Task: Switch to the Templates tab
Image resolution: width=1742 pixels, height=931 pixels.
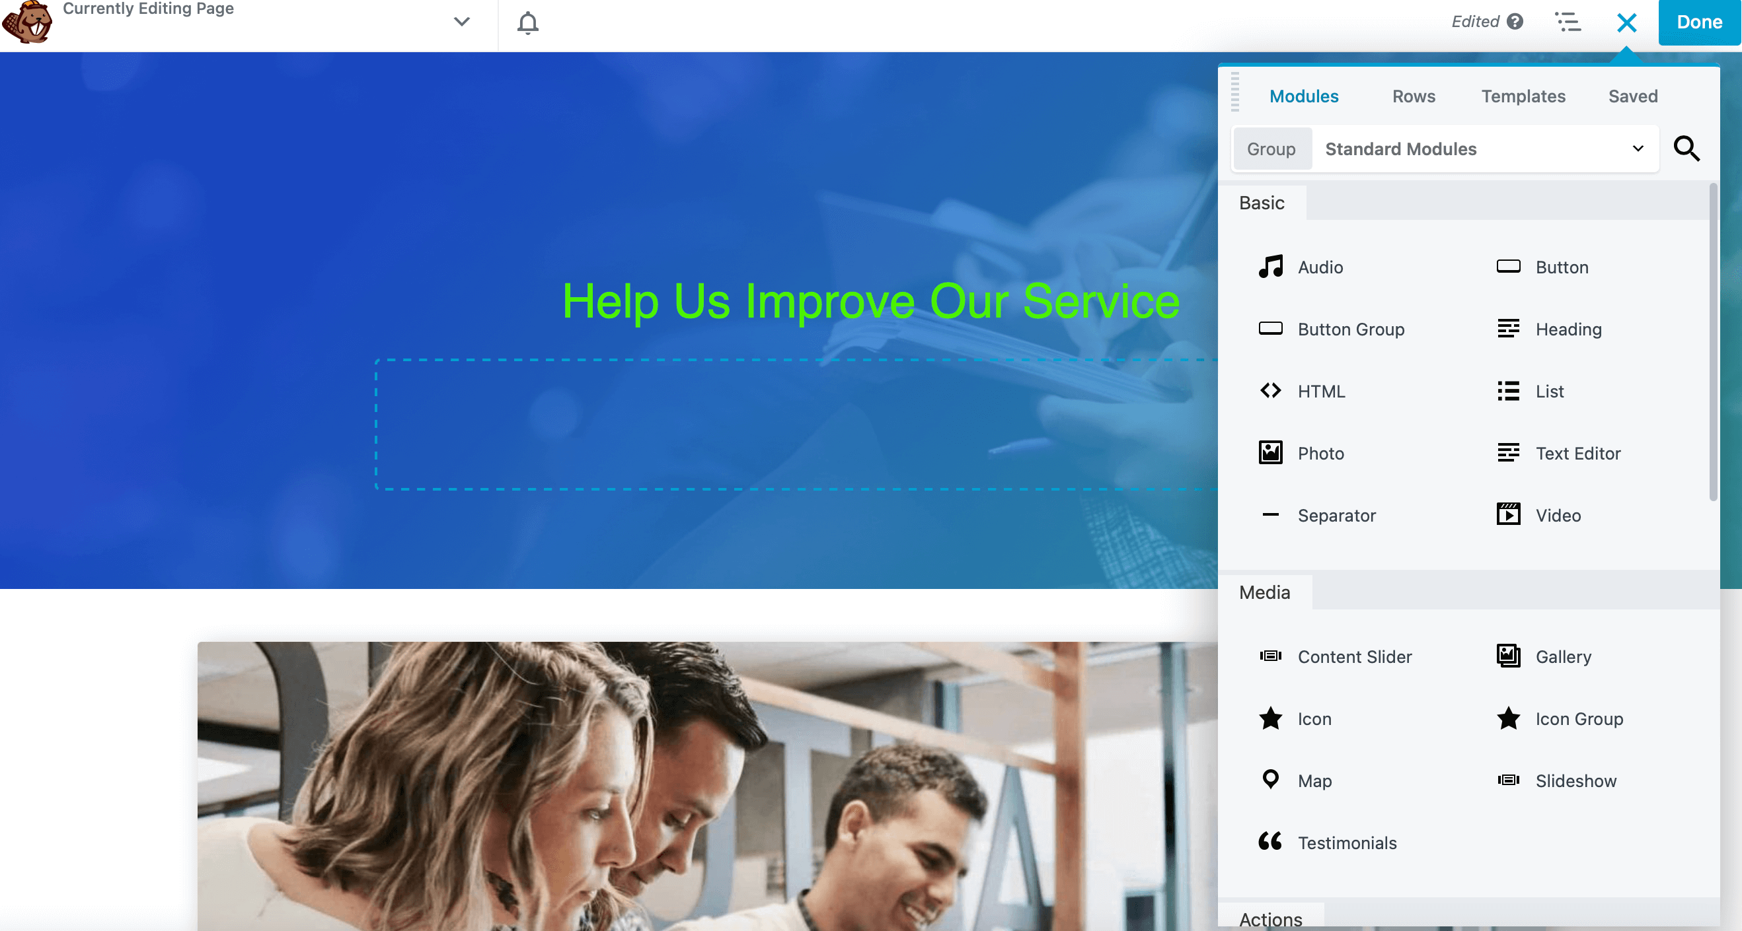Action: 1523,96
